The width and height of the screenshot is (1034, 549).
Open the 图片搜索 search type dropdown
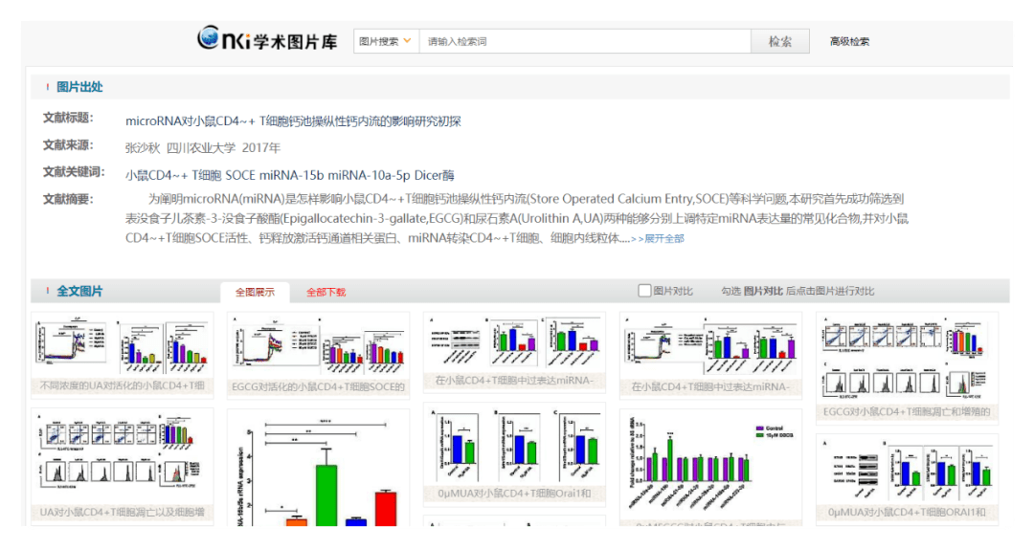[386, 41]
